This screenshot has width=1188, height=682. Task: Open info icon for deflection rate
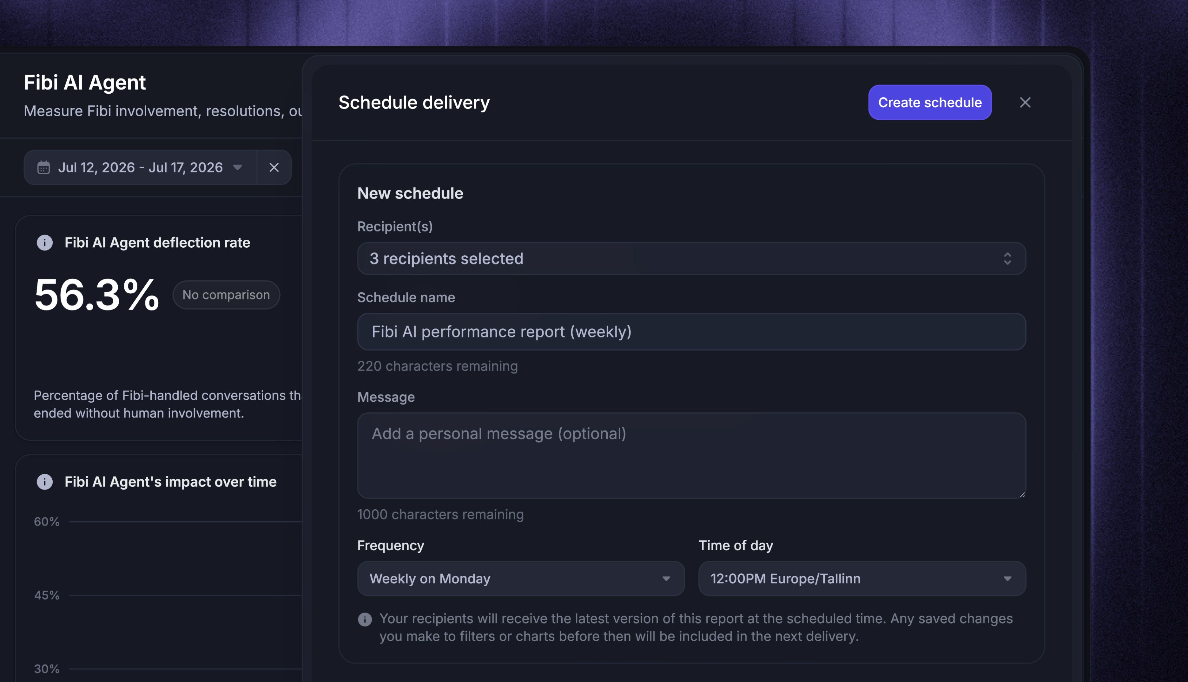click(44, 243)
